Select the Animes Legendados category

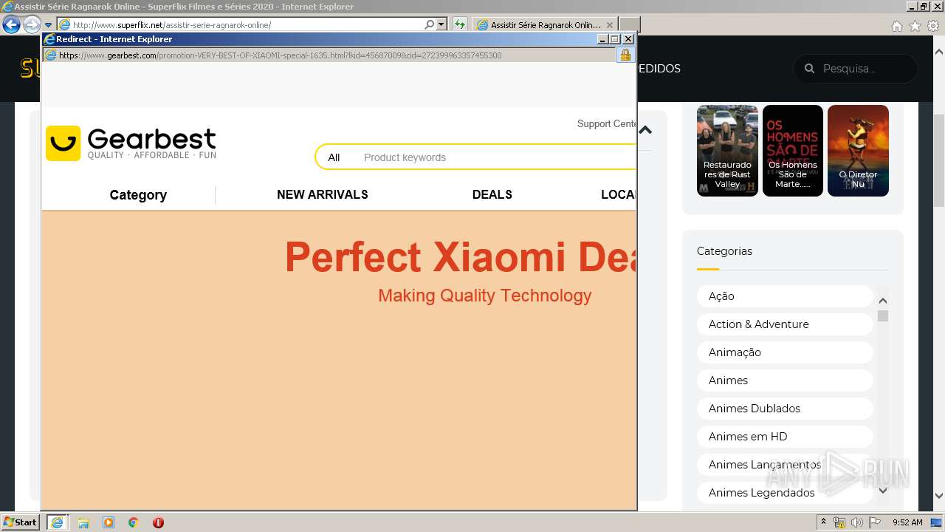[785, 492]
